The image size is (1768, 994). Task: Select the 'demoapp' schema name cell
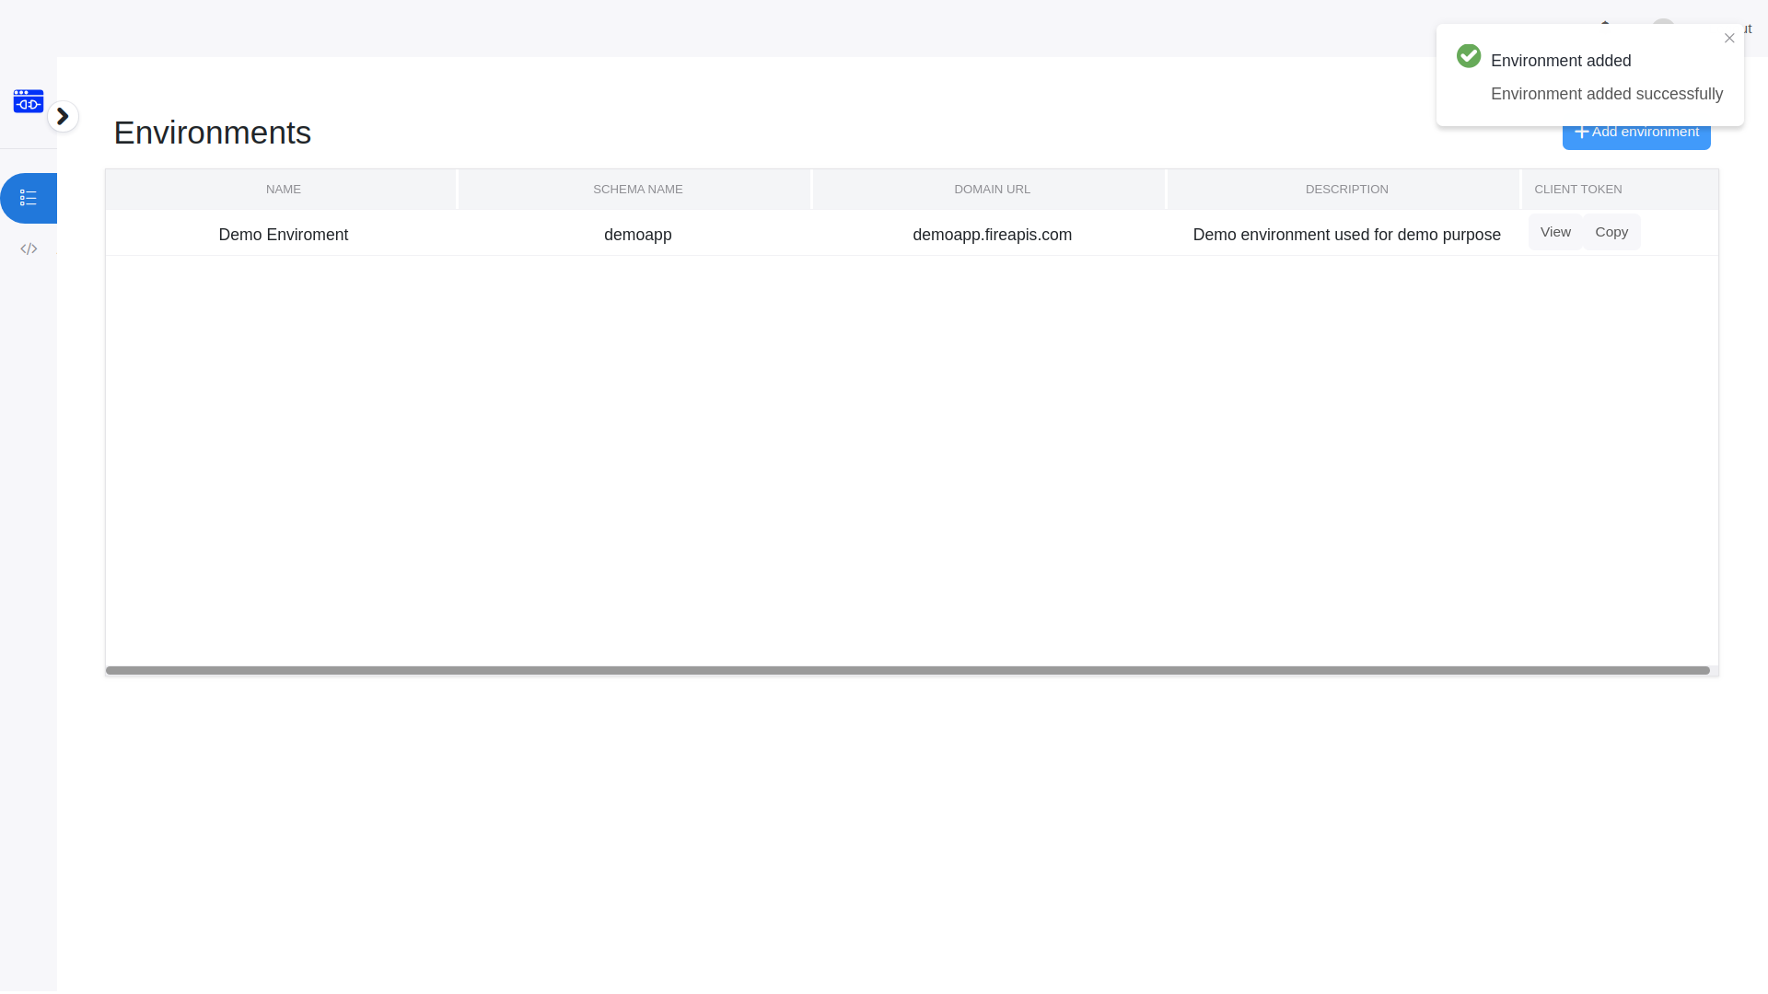click(637, 235)
